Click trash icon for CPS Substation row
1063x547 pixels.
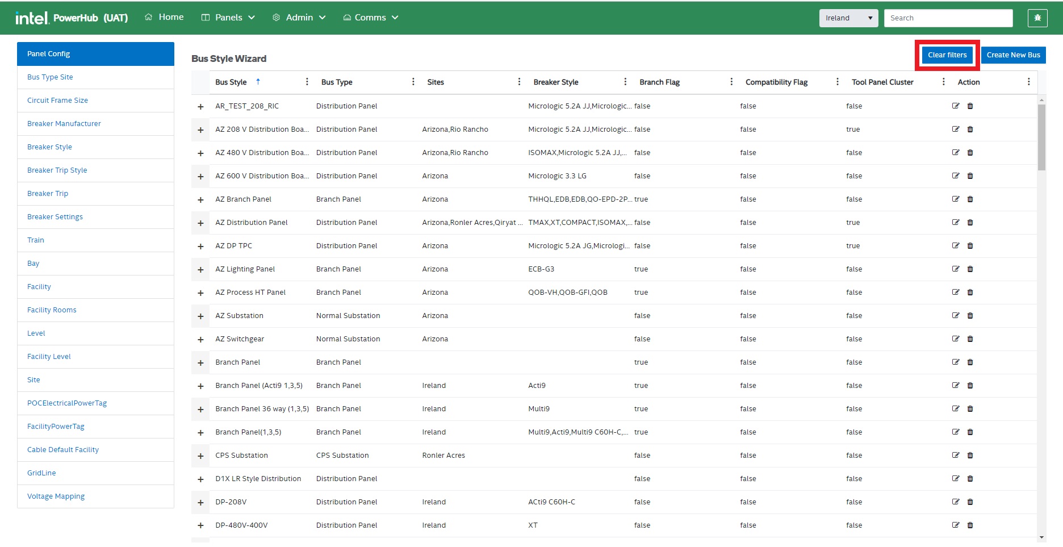pos(970,456)
